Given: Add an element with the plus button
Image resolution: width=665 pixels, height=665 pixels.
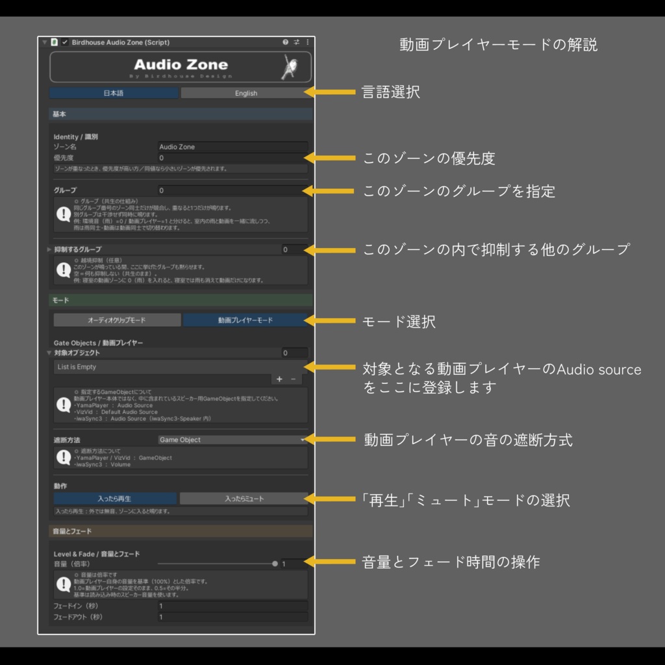Looking at the screenshot, I should point(279,379).
